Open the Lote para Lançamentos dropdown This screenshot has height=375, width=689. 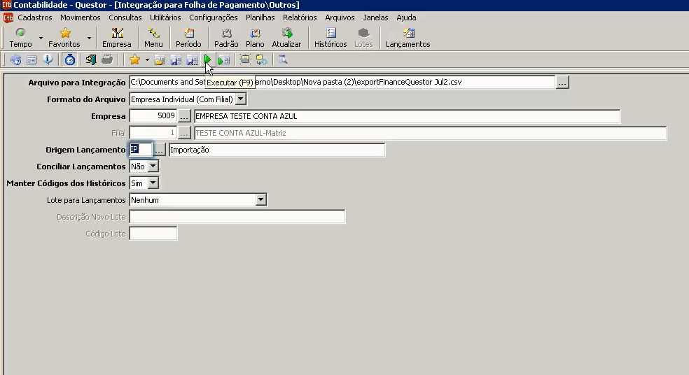261,200
